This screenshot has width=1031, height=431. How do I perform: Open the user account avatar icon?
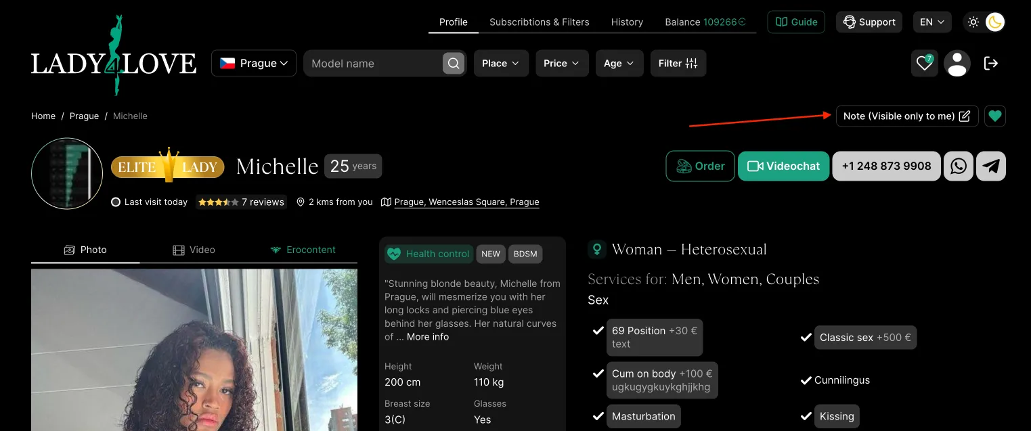(x=957, y=64)
